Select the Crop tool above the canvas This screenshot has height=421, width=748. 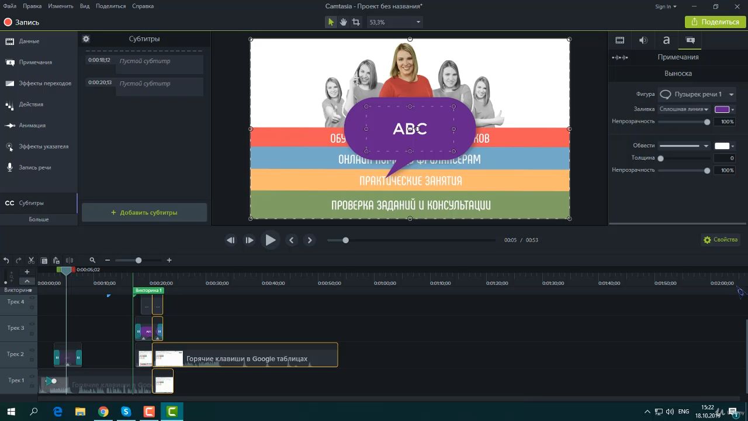coord(356,22)
